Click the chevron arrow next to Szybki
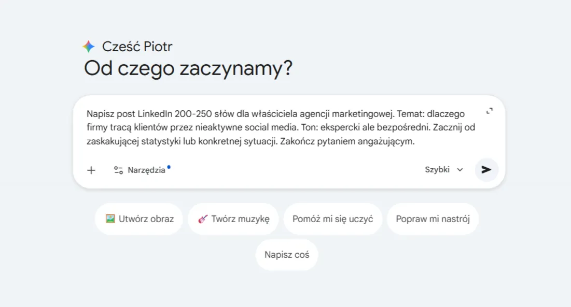Image resolution: width=571 pixels, height=307 pixels. [x=459, y=170]
